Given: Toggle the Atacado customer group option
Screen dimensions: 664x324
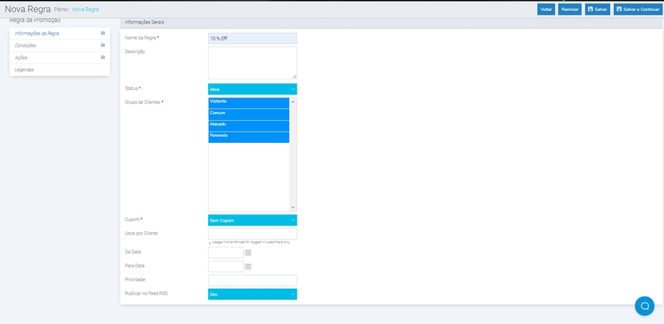Looking at the screenshot, I should point(249,124).
